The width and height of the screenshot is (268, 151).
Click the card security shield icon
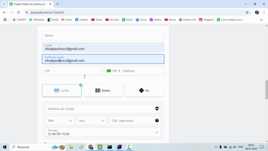pos(157,109)
